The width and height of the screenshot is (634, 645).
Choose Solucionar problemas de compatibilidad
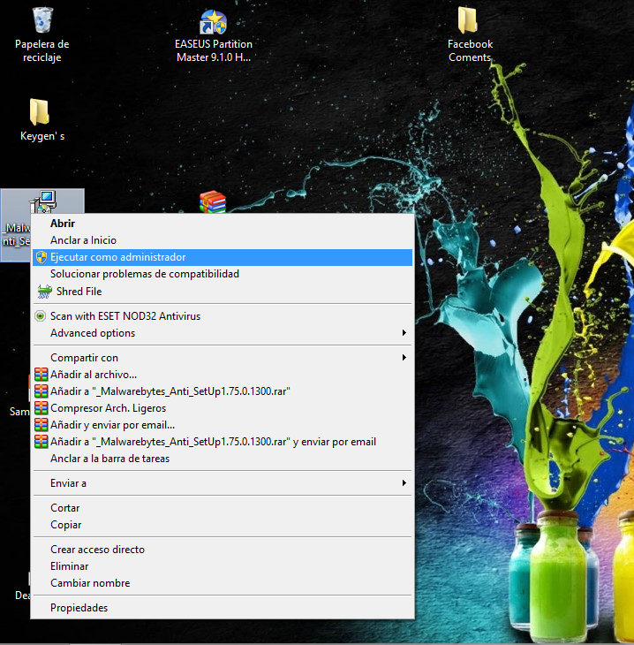click(223, 274)
